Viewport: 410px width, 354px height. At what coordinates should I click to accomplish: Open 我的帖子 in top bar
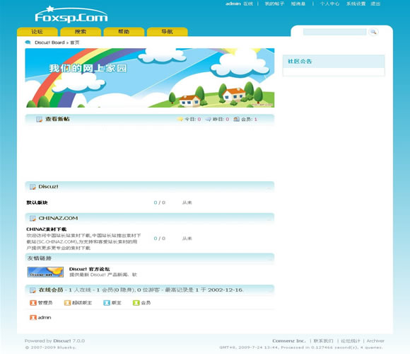(274, 4)
